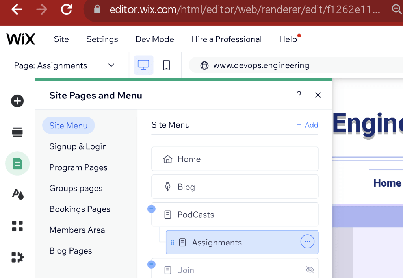Click the globe icon beside site URL
Screen dimensions: 403x278
pyautogui.click(x=204, y=65)
